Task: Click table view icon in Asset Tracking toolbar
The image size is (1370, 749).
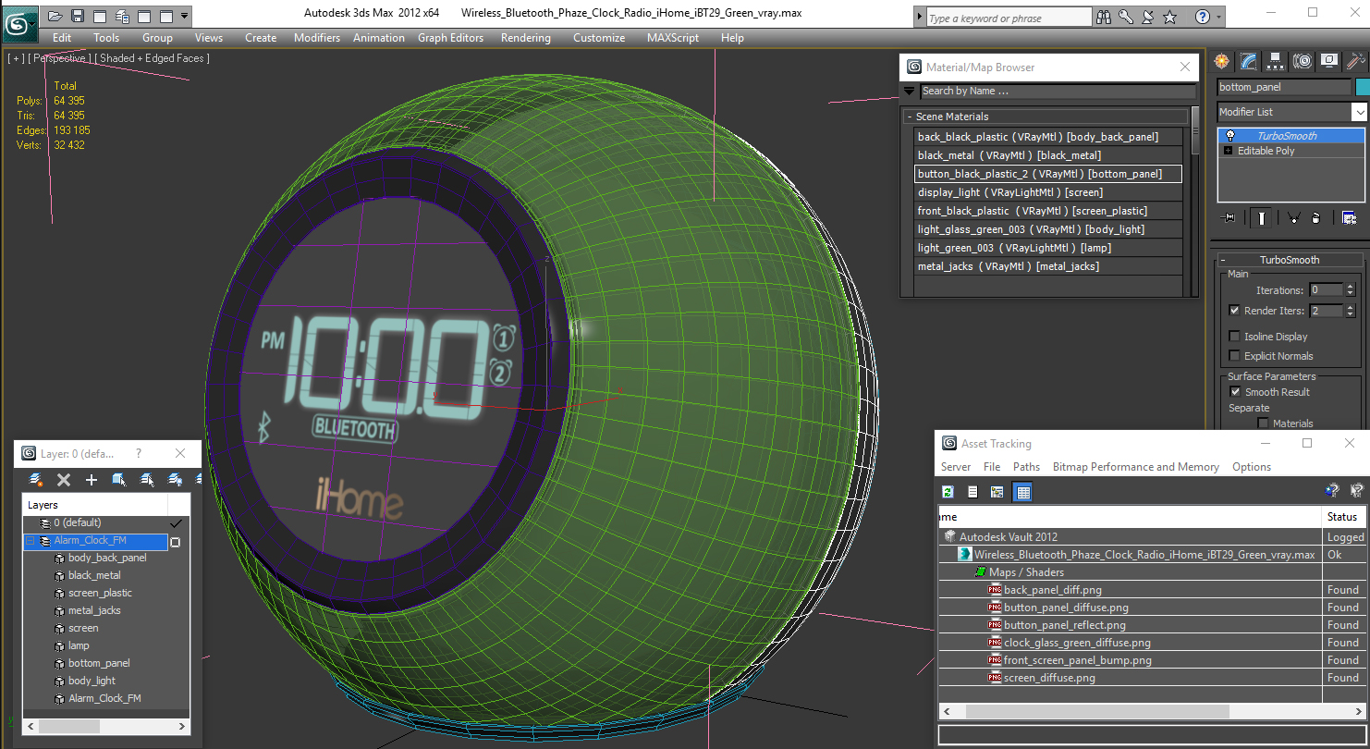Action: click(1022, 492)
